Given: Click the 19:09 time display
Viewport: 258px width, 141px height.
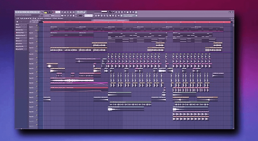Looking at the screenshot, I should 81,12.
